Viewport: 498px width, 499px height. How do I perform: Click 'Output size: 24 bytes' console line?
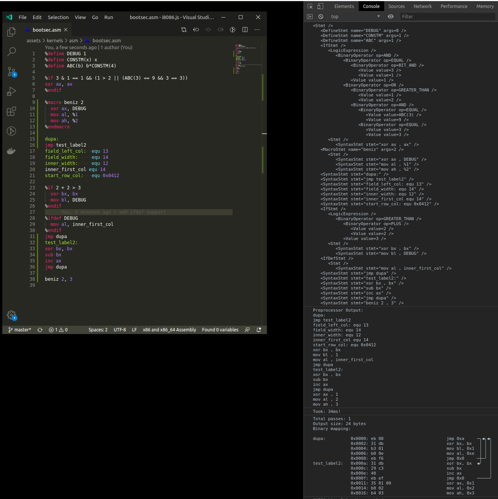(x=339, y=424)
